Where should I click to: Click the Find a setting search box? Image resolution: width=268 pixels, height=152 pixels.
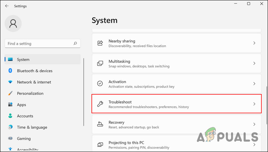tap(43, 43)
